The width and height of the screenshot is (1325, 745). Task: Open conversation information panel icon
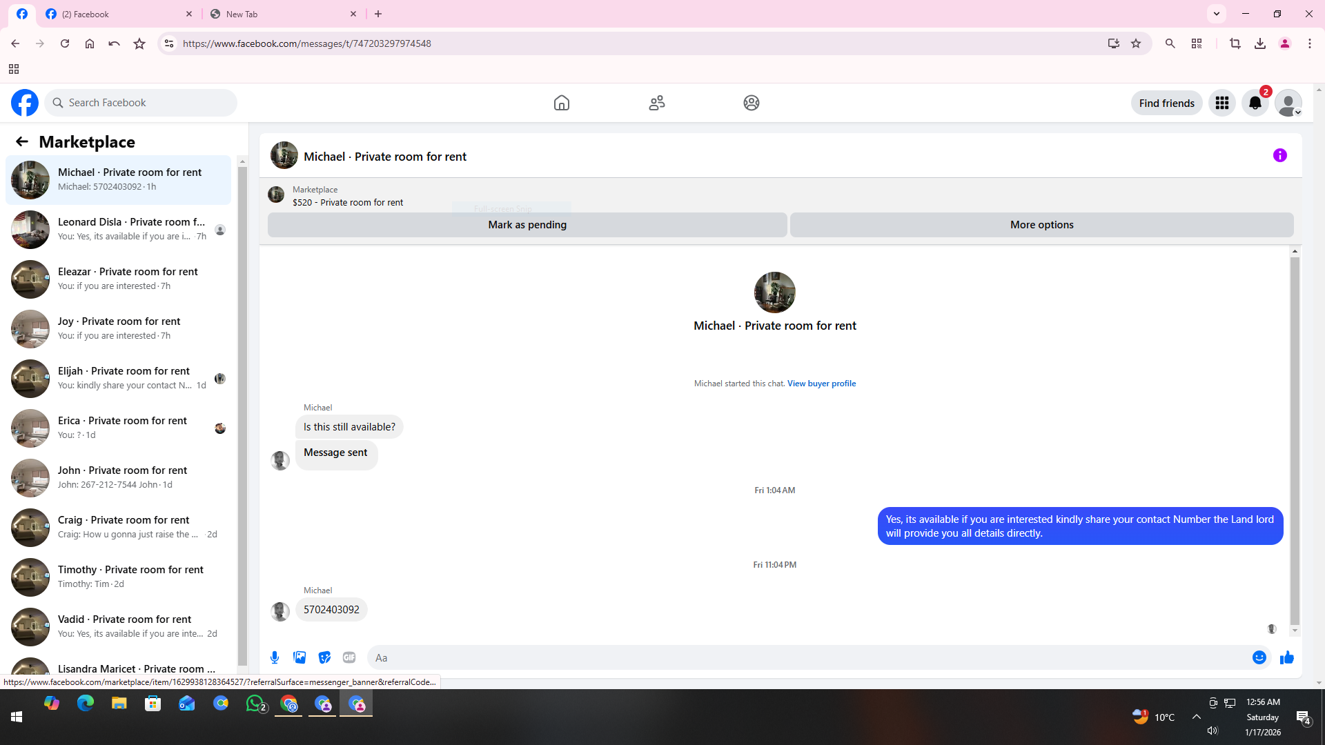tap(1279, 156)
